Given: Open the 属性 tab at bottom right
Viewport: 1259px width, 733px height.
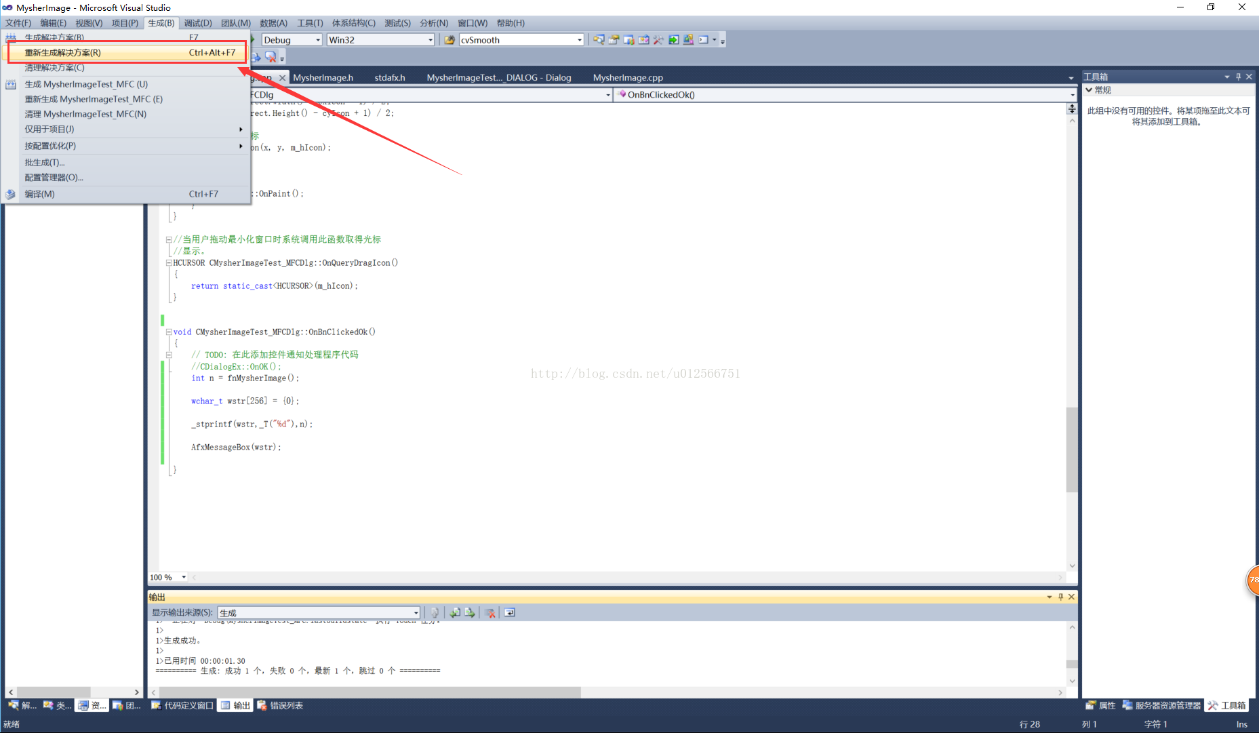Looking at the screenshot, I should [x=1100, y=706].
